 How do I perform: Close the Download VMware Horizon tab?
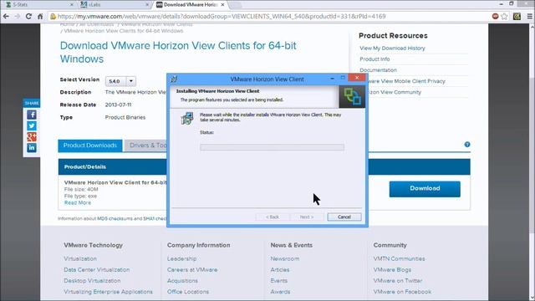(x=222, y=5)
